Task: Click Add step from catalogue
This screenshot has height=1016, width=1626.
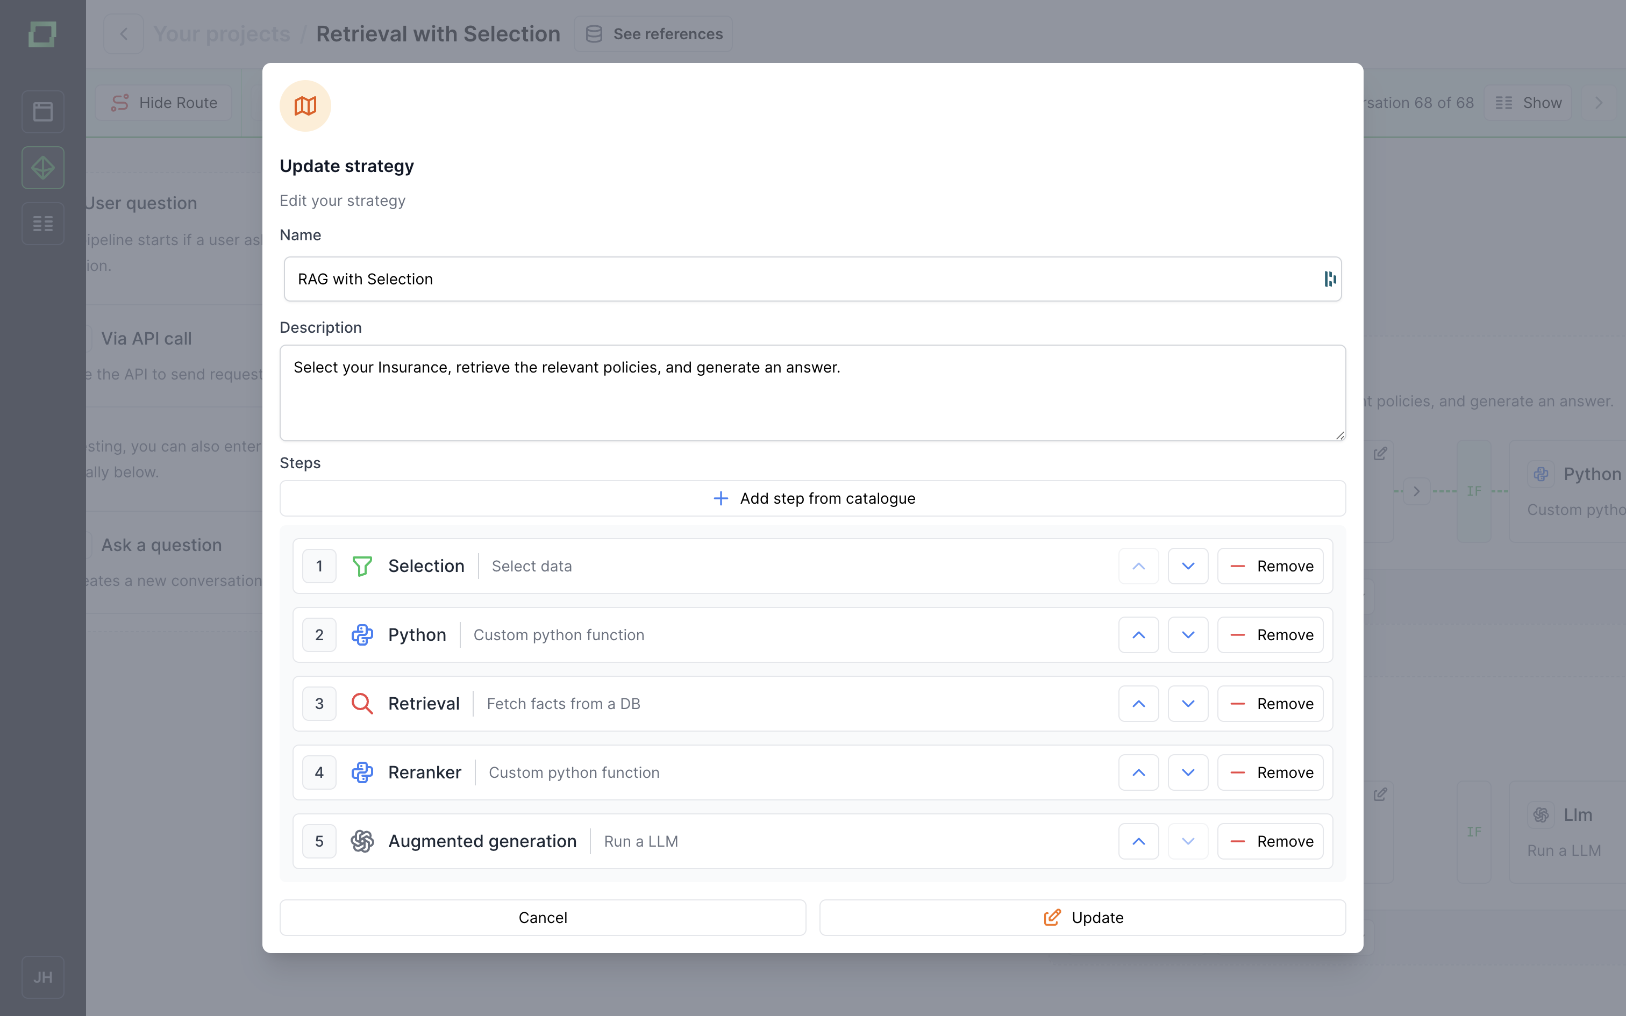Action: click(813, 498)
